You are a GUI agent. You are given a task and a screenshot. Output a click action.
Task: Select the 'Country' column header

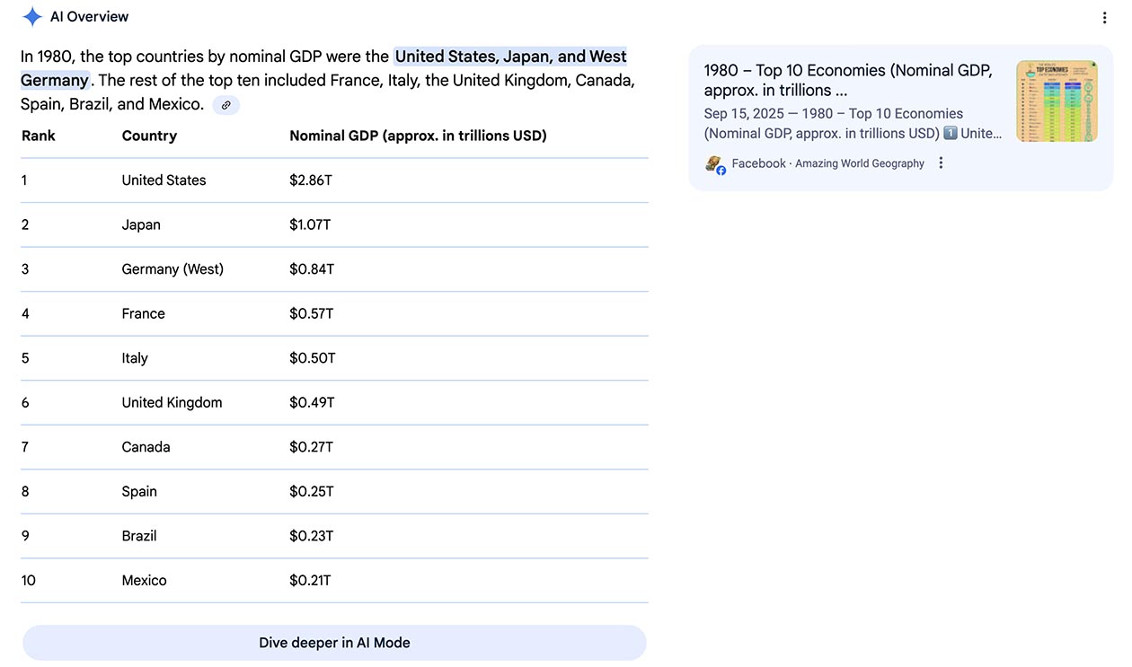coord(149,136)
